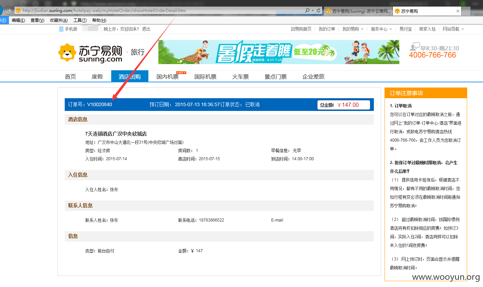Click the search magnifier icon in address bar
Screen dimensions: 483x287
307,11
